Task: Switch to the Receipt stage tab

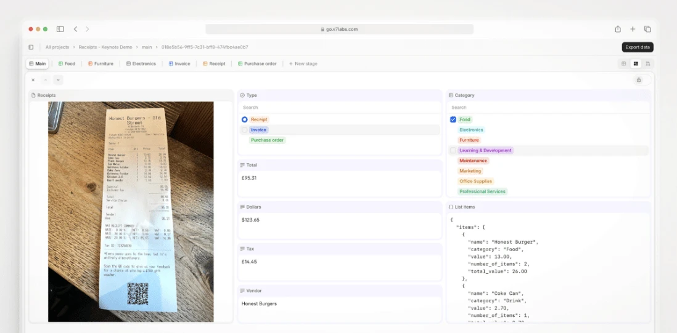Action: 214,63
